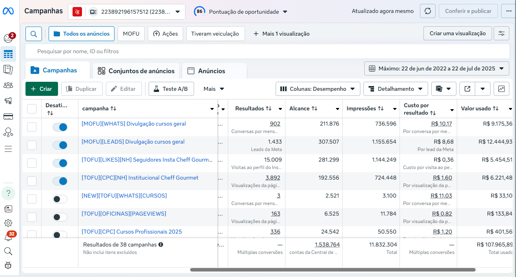516x277 pixels.
Task: Click the horizontal table scrollbar
Action: [x=332, y=270]
